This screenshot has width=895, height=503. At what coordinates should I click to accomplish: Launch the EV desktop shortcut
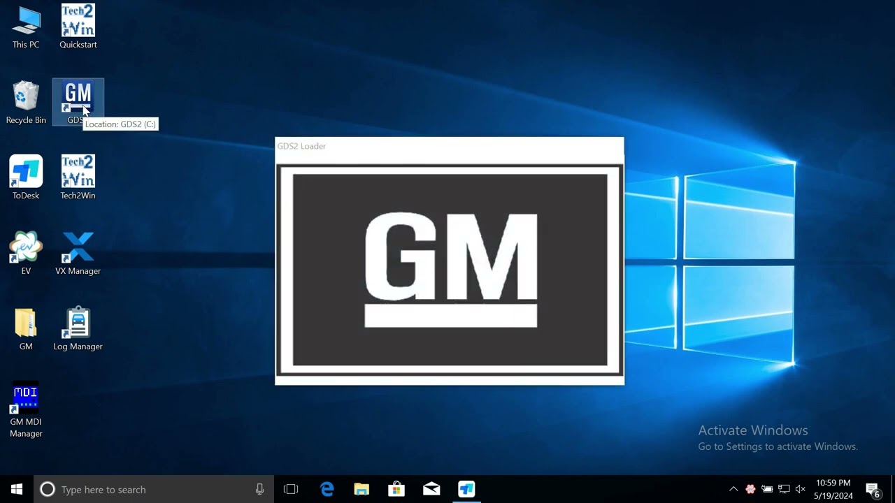click(x=26, y=253)
